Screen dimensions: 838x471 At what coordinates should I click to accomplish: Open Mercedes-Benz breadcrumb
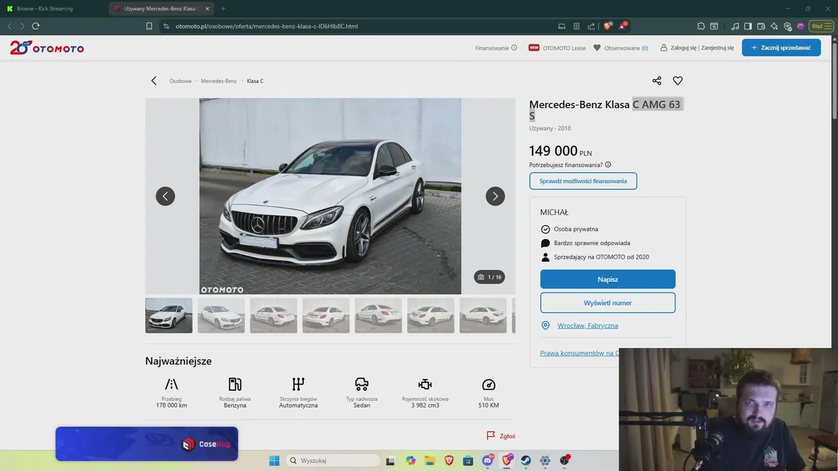(219, 81)
